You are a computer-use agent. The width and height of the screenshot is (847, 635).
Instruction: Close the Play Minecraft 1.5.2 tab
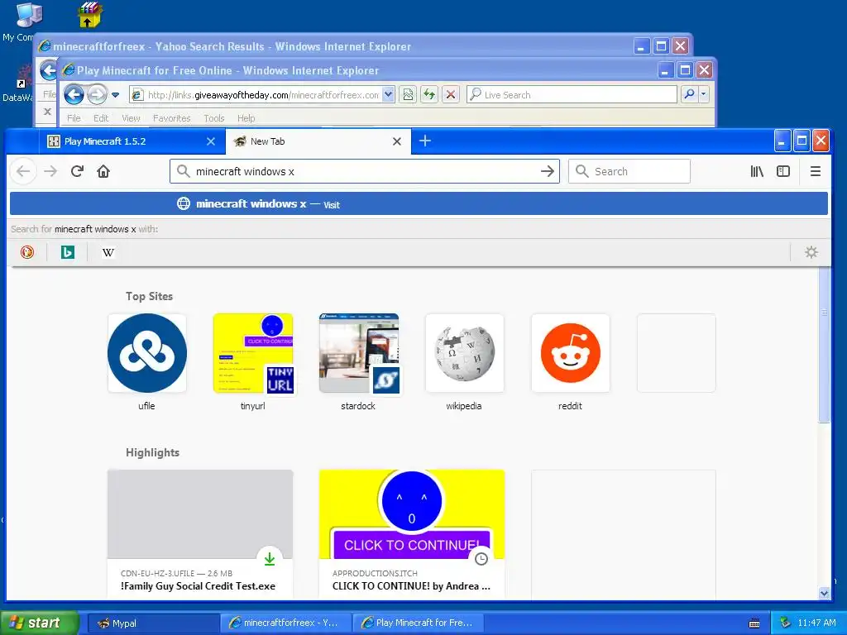click(211, 141)
